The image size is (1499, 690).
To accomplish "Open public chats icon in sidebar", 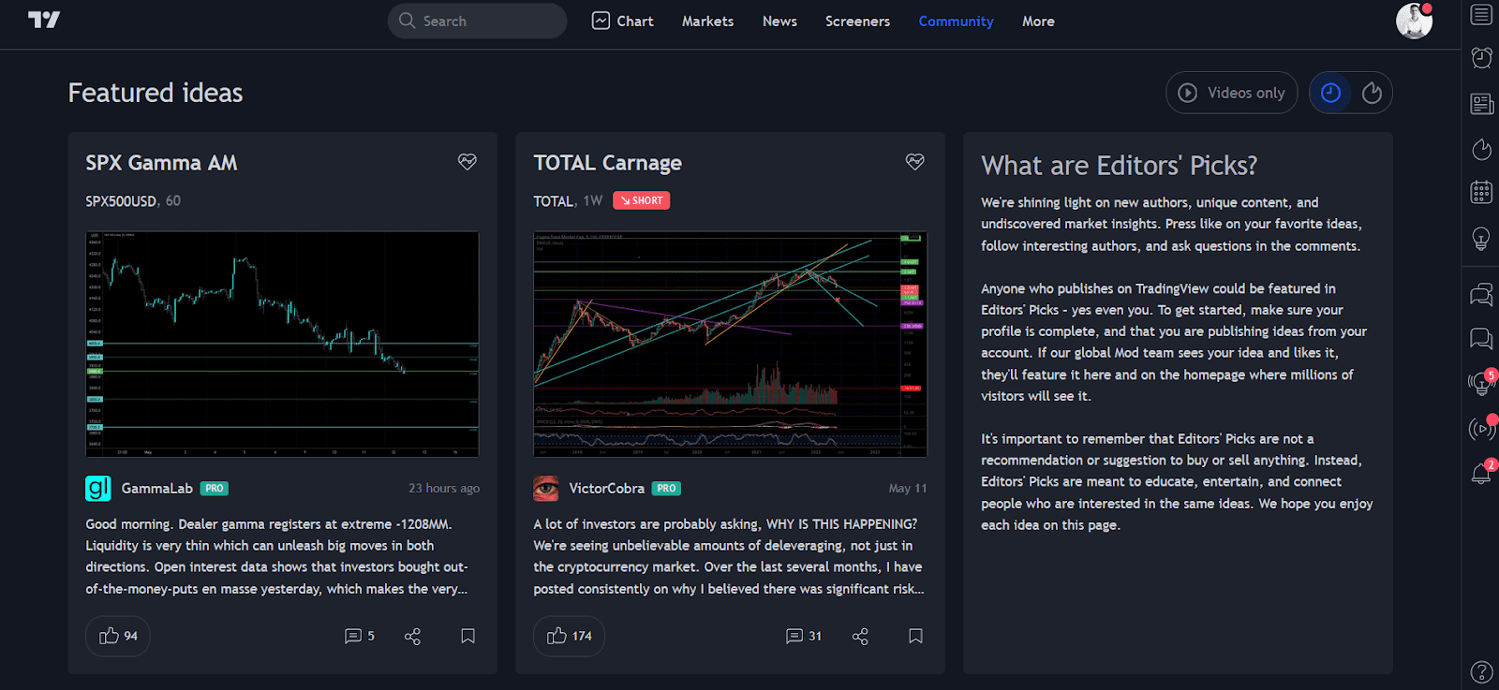I will [1481, 295].
